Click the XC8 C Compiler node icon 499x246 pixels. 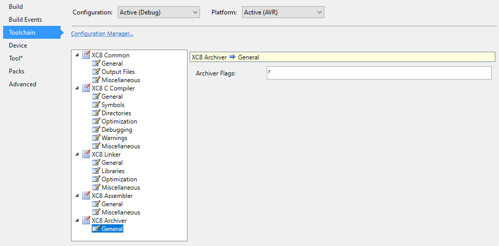point(86,88)
